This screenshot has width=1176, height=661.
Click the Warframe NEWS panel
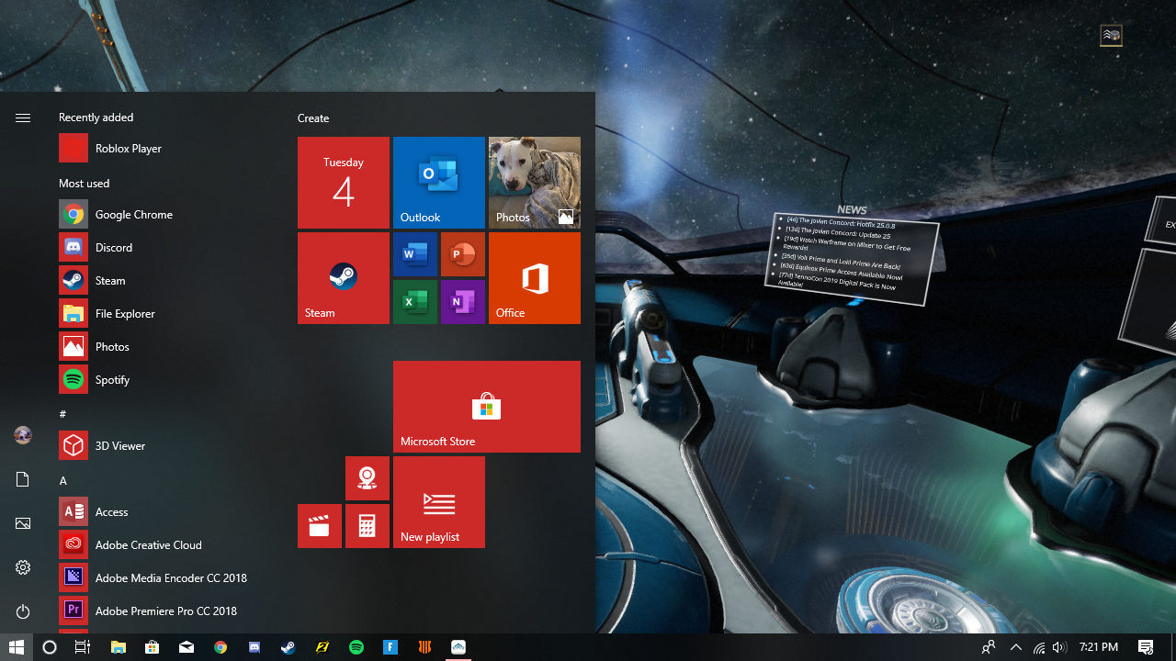pos(852,255)
